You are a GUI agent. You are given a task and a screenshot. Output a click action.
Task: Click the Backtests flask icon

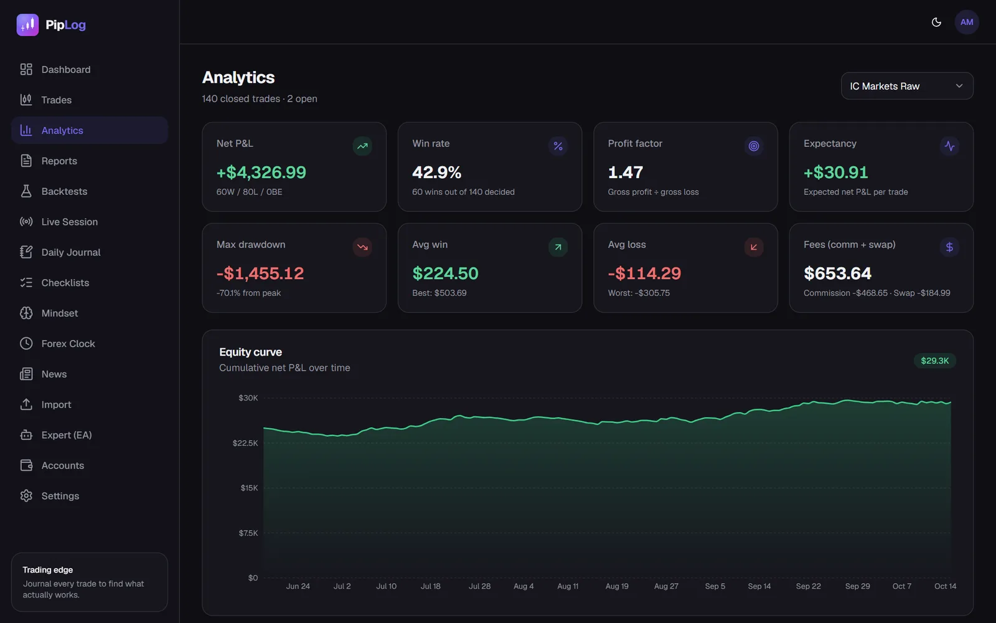click(26, 191)
